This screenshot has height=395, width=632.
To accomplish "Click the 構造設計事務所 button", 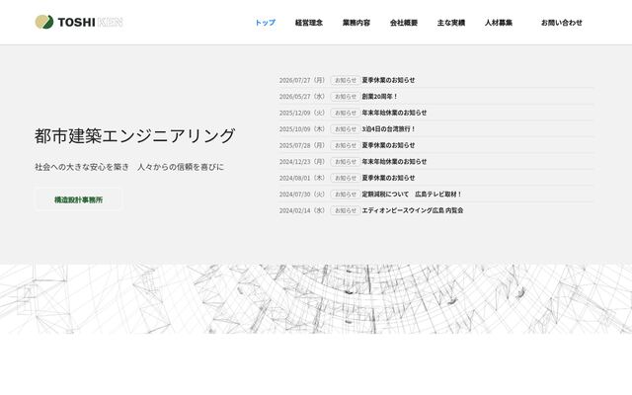I will pyautogui.click(x=79, y=199).
